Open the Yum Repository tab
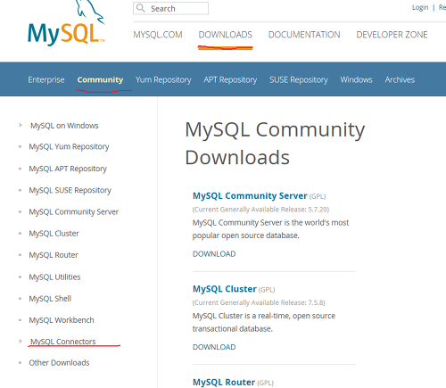This screenshot has width=446, height=388. click(163, 79)
